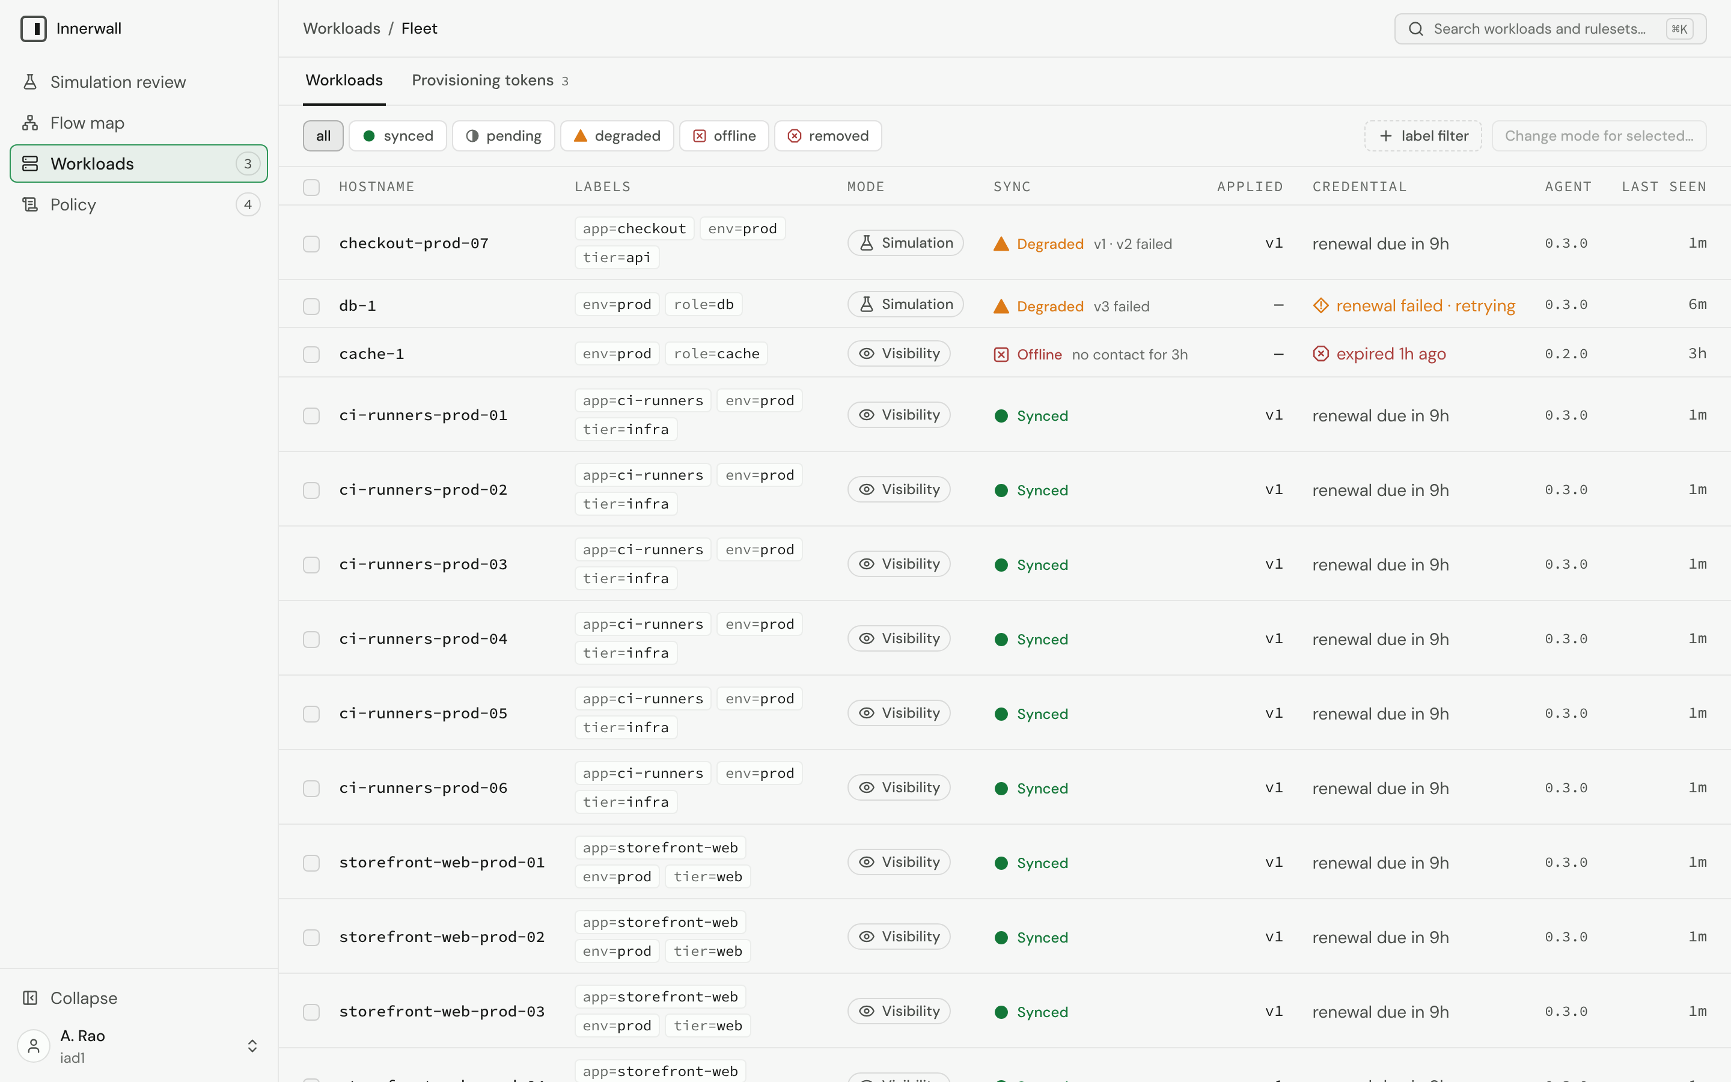This screenshot has height=1082, width=1731.
Task: Select the ci-runners-prod-01 row checkbox
Action: coord(311,416)
